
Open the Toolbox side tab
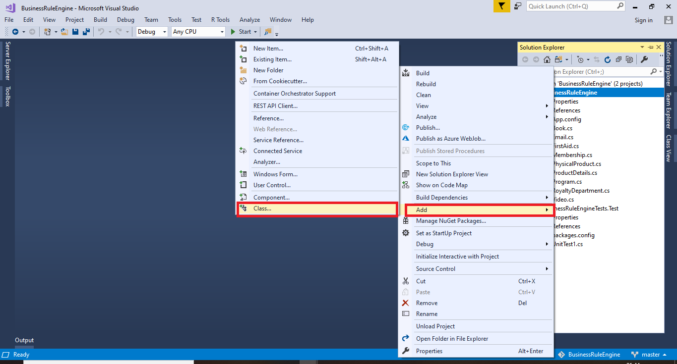pos(7,97)
